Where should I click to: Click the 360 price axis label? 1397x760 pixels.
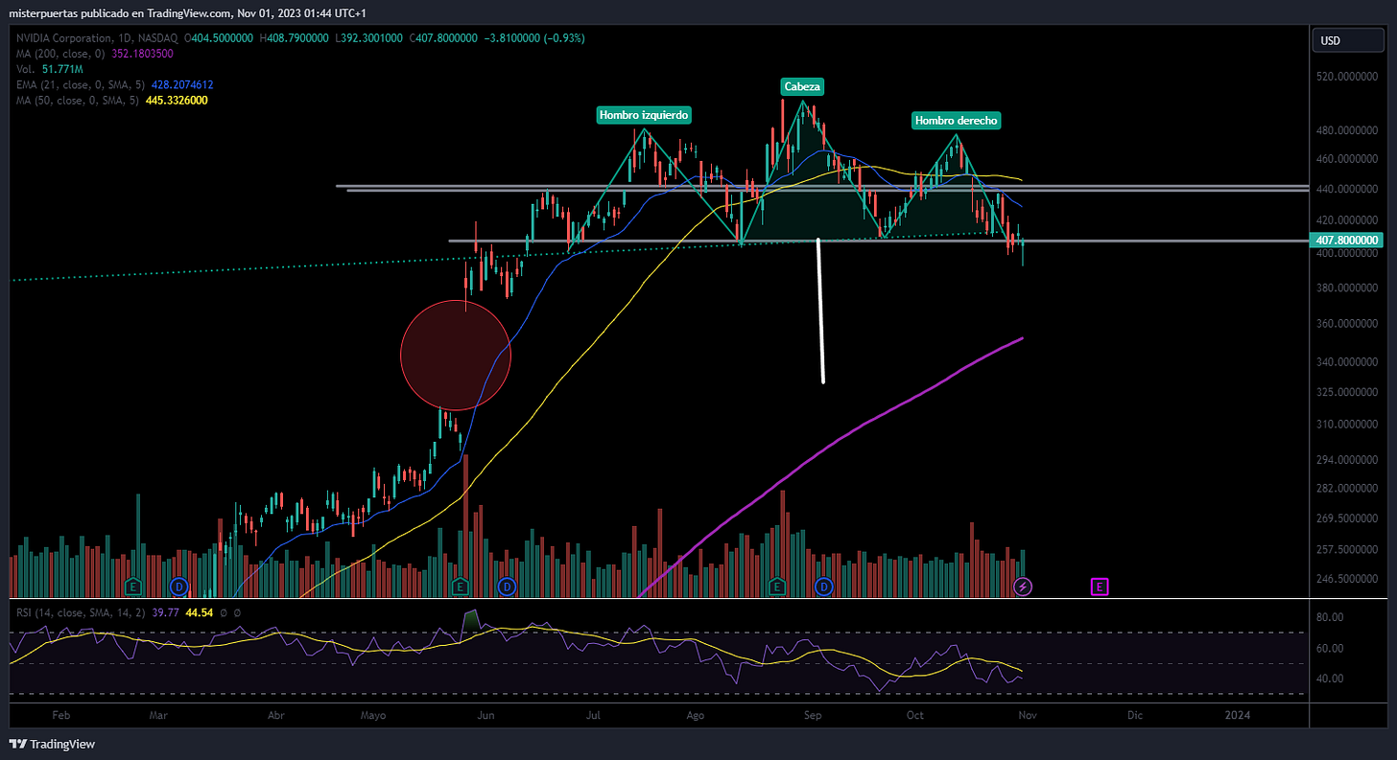coord(1347,324)
